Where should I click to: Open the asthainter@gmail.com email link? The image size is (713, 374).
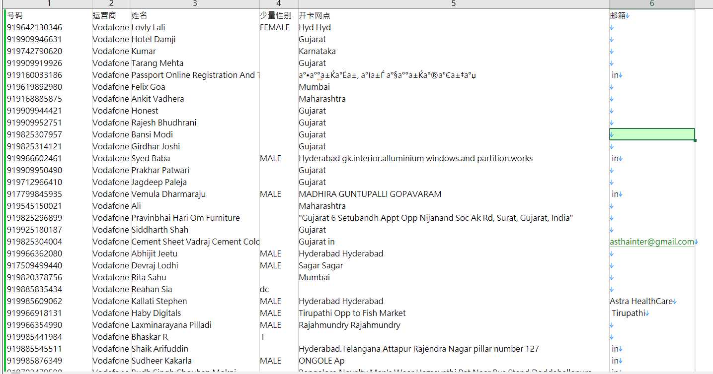(652, 242)
